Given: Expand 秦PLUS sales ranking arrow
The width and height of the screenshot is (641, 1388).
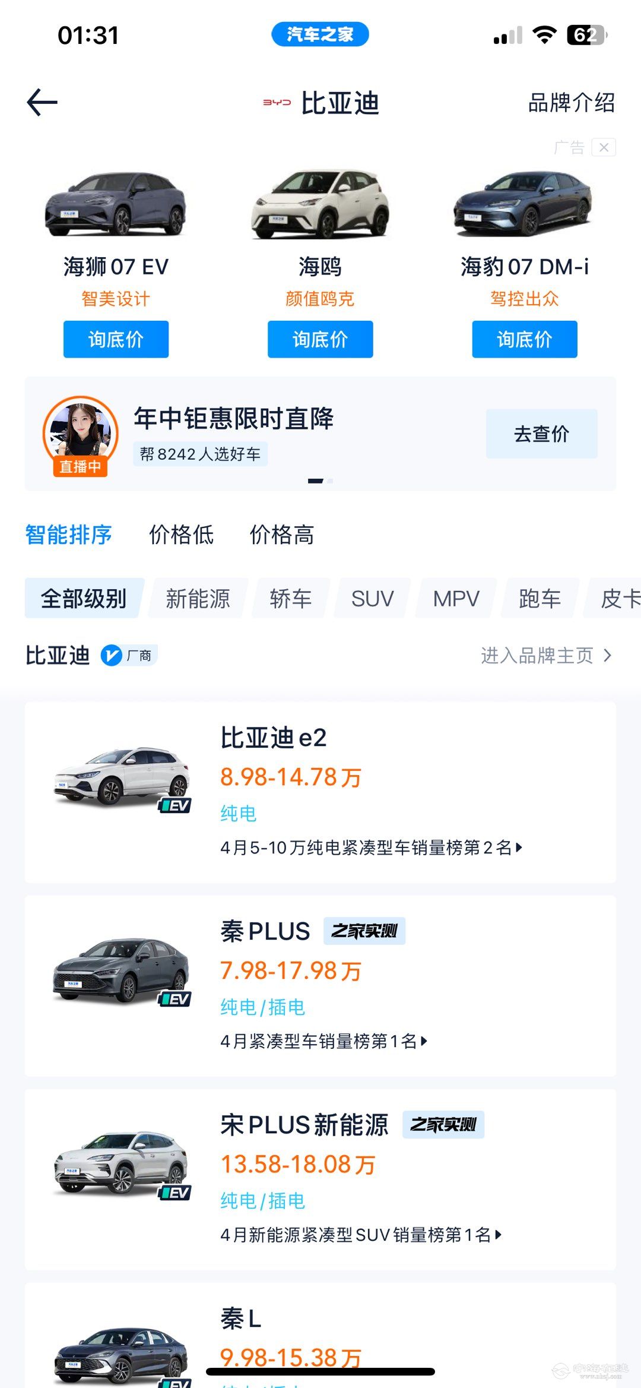Looking at the screenshot, I should [x=424, y=1041].
